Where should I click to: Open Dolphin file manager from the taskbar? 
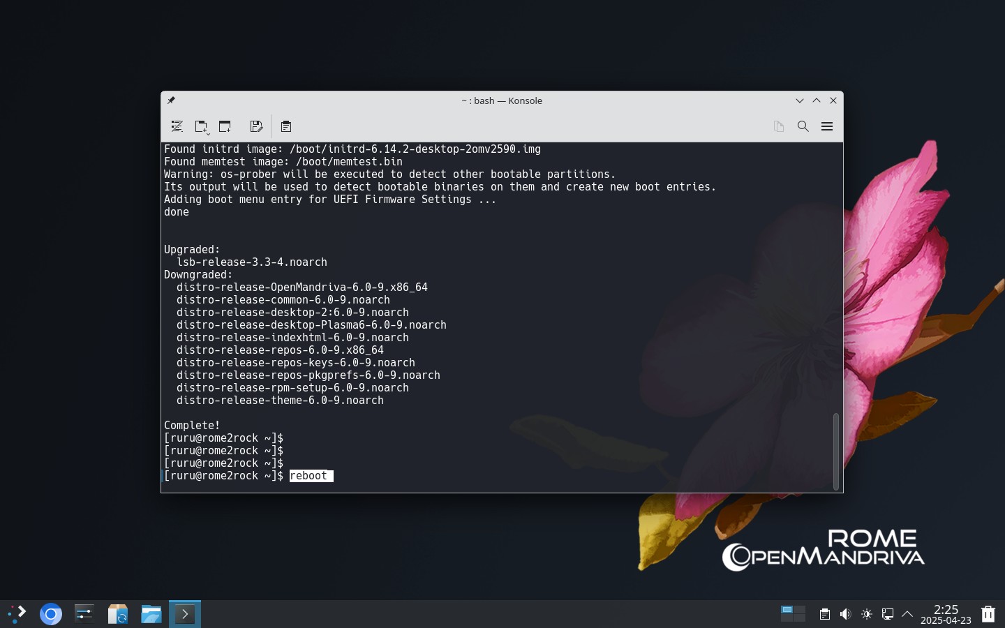(x=151, y=614)
